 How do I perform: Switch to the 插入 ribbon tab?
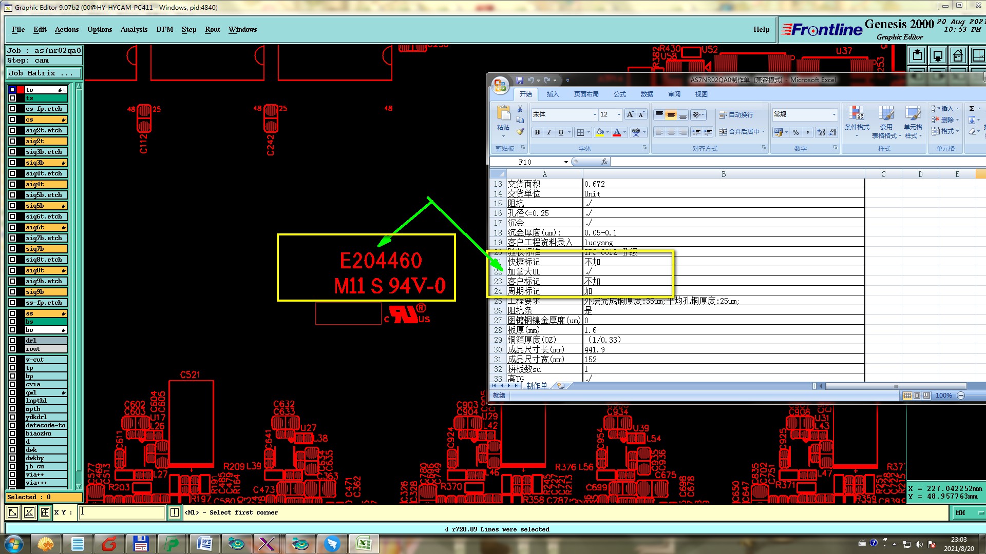coord(553,94)
